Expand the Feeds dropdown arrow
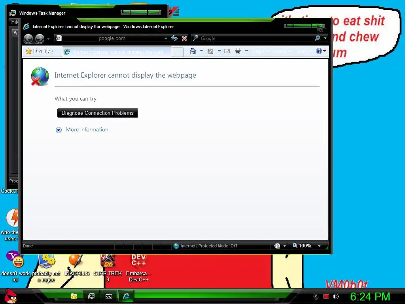 click(x=219, y=51)
